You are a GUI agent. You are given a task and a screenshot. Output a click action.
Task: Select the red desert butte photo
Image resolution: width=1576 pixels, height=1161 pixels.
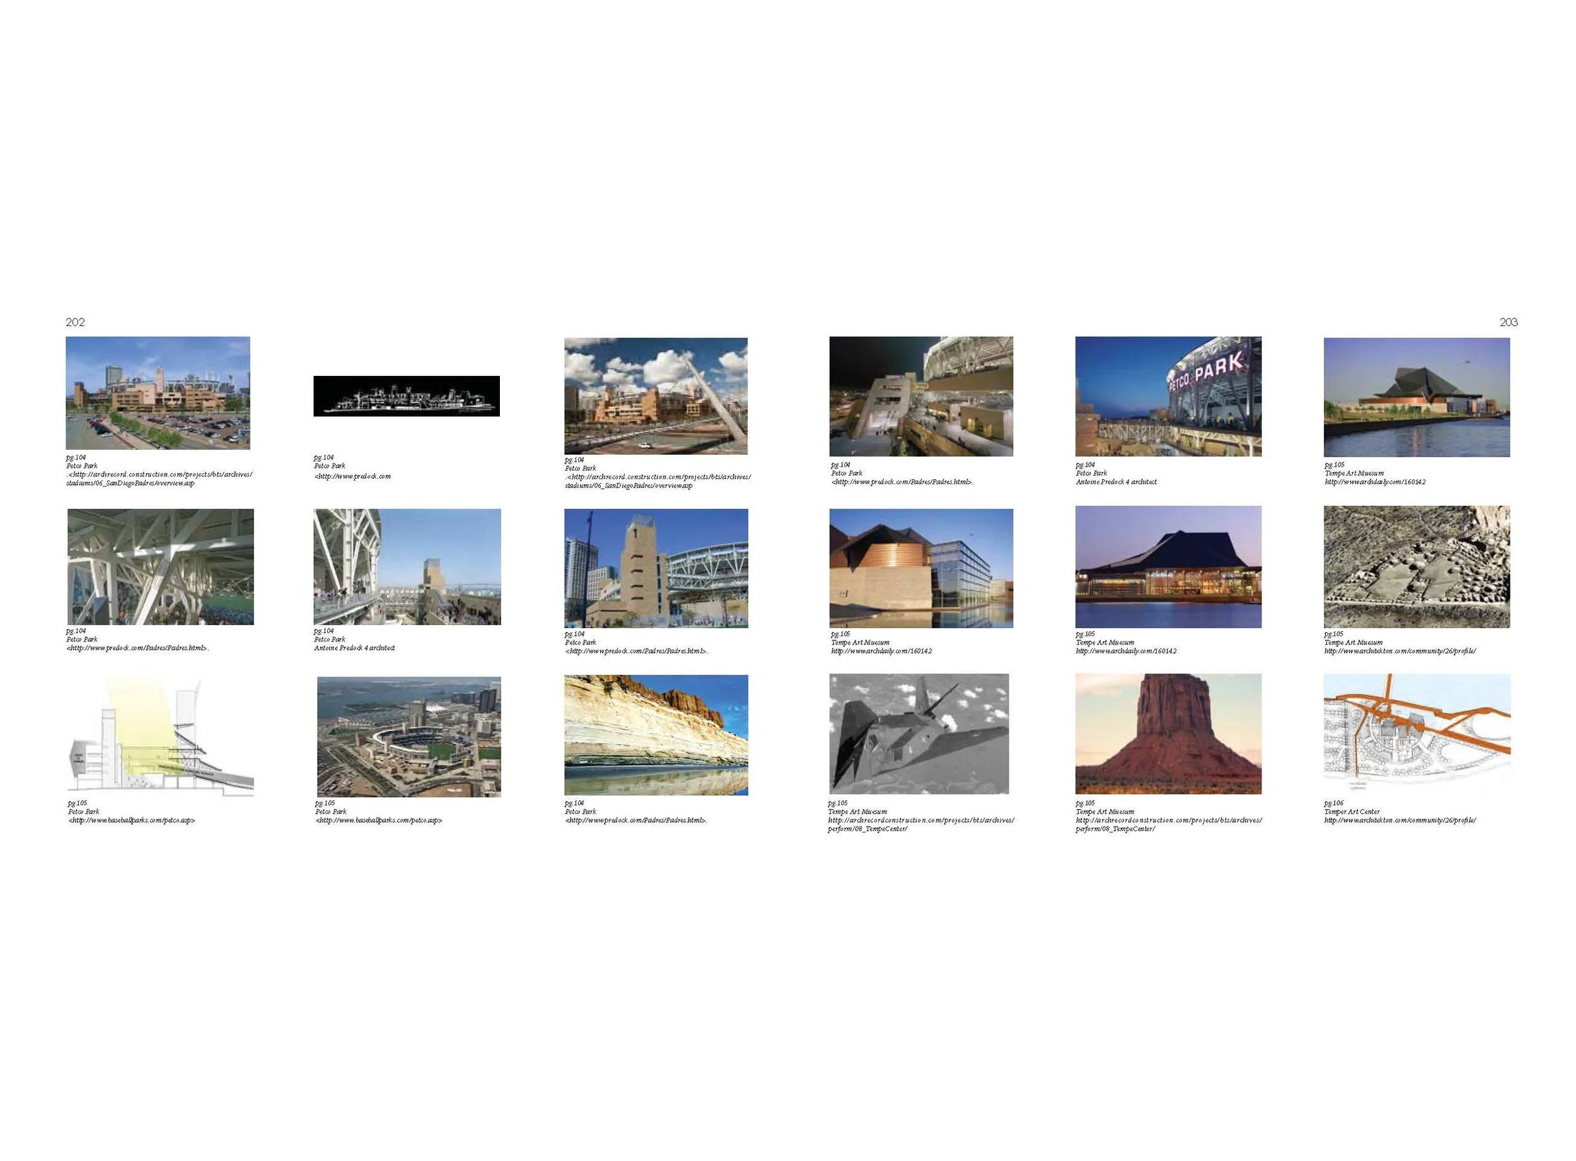click(x=1168, y=733)
